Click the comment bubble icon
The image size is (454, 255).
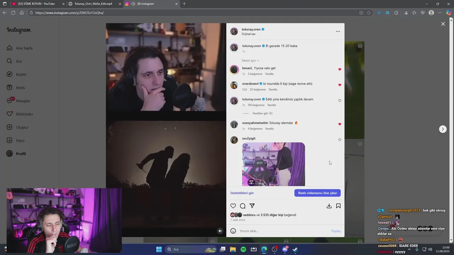pos(243,206)
